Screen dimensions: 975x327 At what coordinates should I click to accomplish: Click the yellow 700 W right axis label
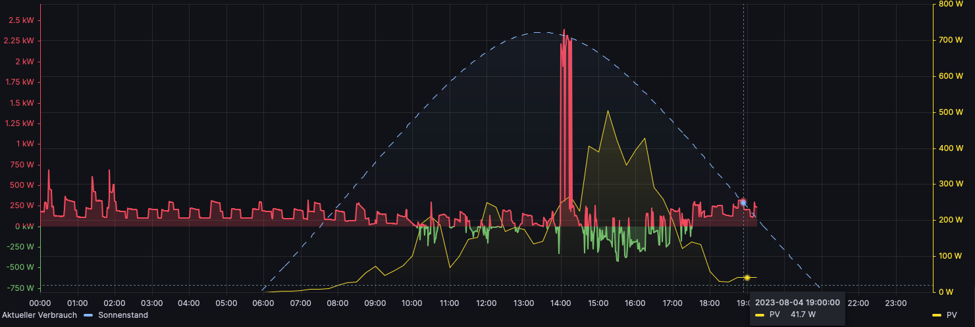coord(950,40)
